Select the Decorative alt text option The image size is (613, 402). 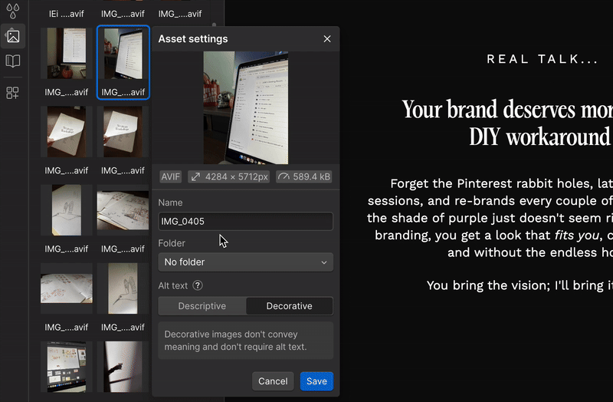coord(290,306)
